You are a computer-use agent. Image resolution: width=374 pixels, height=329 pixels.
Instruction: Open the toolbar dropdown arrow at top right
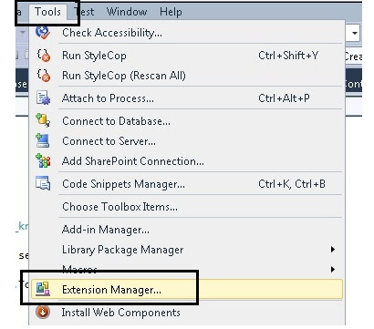pyautogui.click(x=355, y=33)
